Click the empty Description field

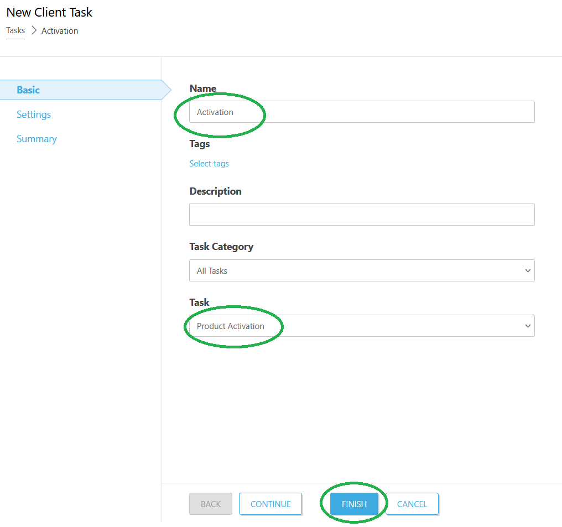coord(362,215)
